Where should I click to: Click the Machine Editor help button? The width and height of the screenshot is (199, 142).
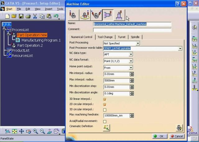178,4
